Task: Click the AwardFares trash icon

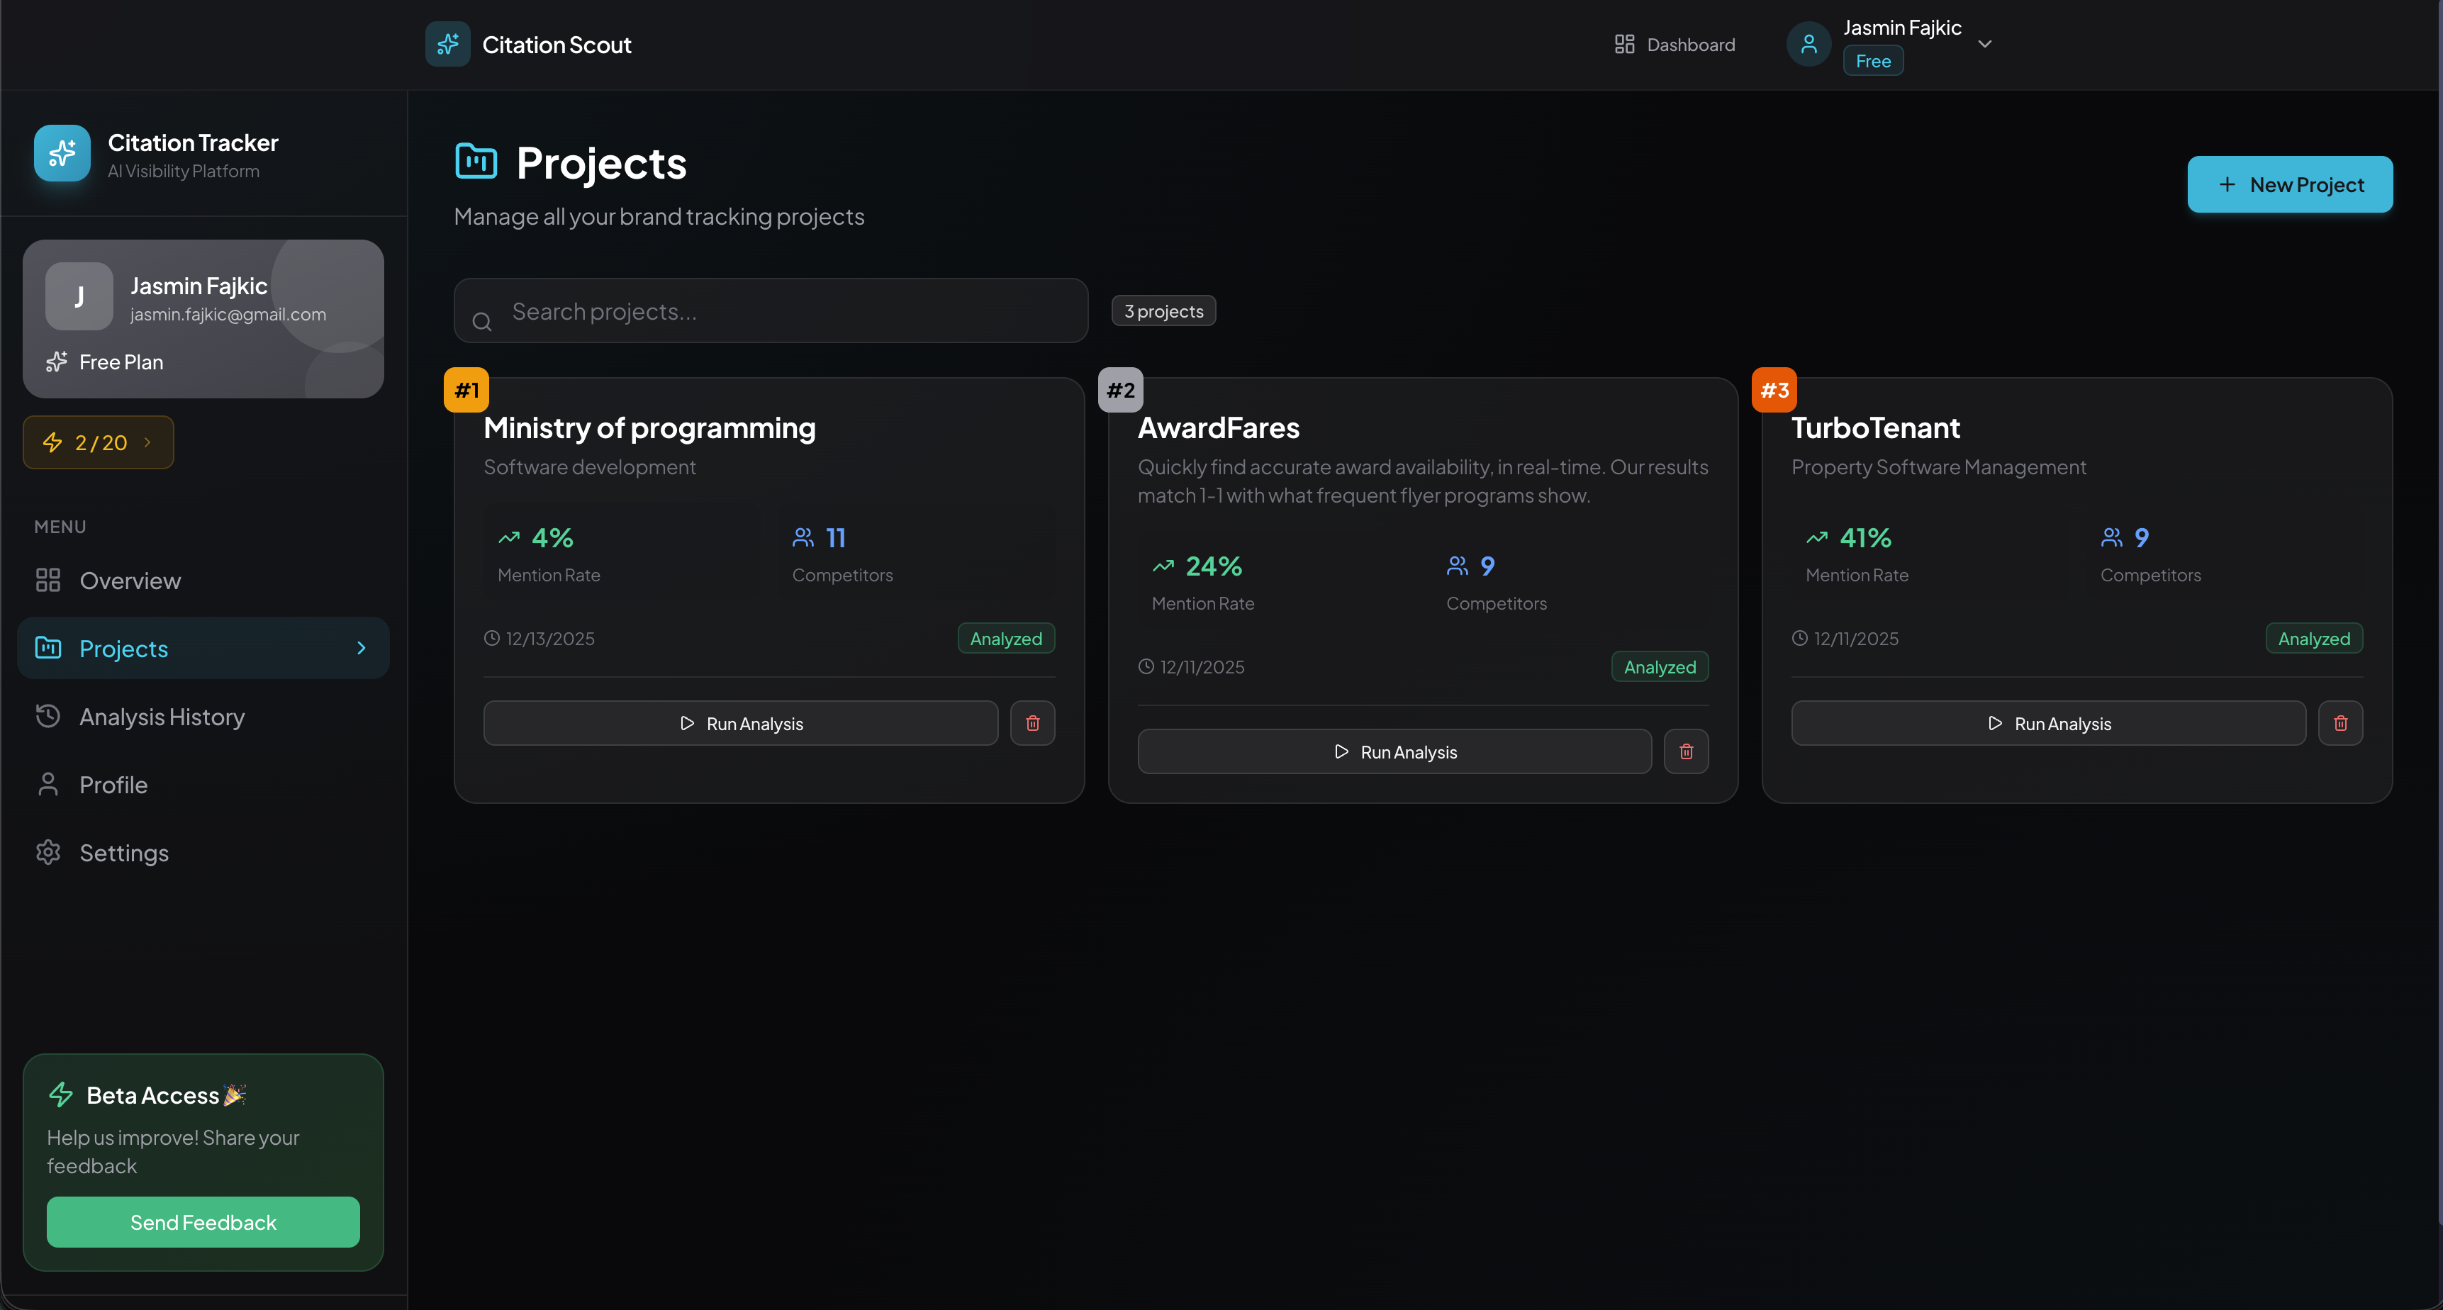Action: pos(1685,751)
